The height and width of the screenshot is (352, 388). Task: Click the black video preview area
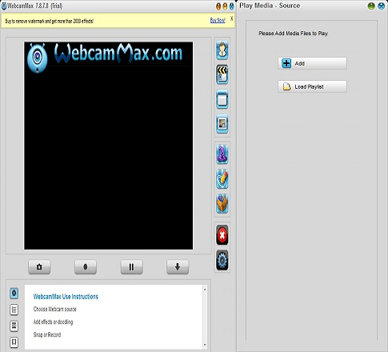tap(109, 146)
